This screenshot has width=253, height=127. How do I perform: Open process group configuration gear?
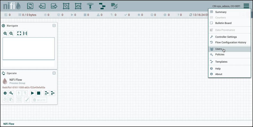click(5, 93)
